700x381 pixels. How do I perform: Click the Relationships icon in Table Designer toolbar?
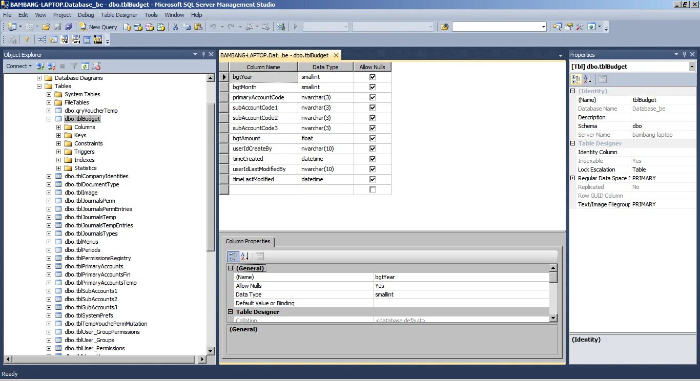(x=42, y=39)
